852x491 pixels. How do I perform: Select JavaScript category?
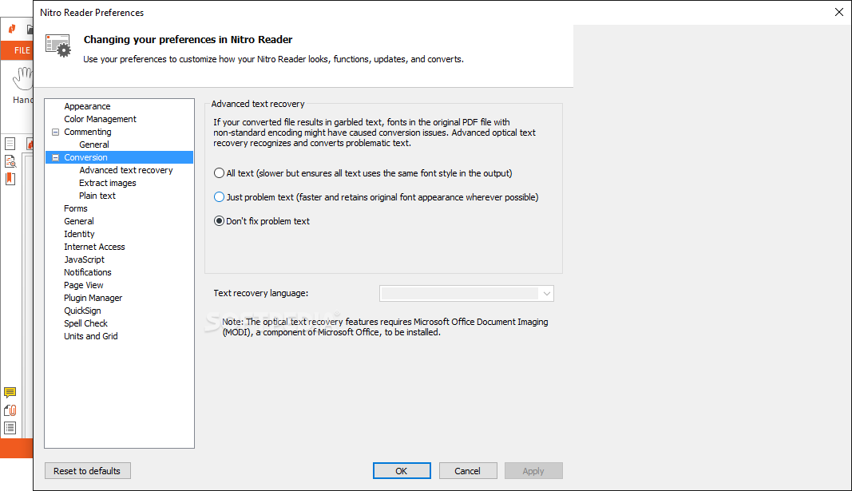(x=84, y=259)
